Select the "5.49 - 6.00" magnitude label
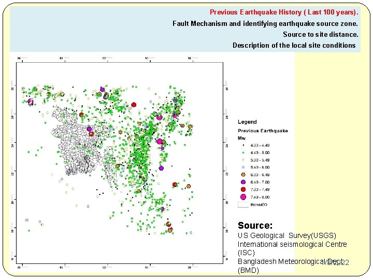The image size is (373, 280). (x=260, y=167)
